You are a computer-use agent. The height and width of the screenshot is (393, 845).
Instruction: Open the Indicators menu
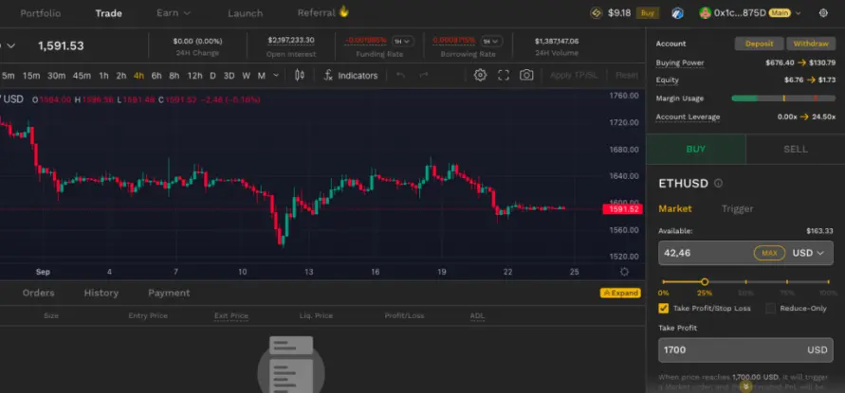[351, 76]
